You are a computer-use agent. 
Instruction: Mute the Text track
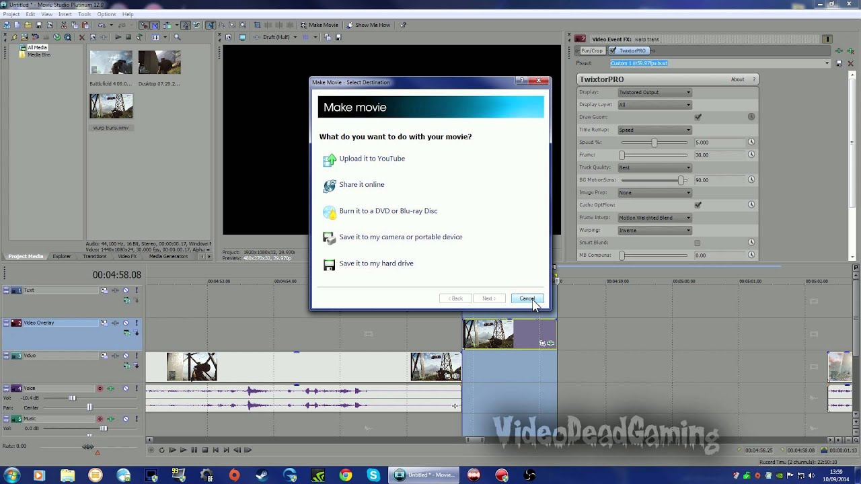pos(126,290)
